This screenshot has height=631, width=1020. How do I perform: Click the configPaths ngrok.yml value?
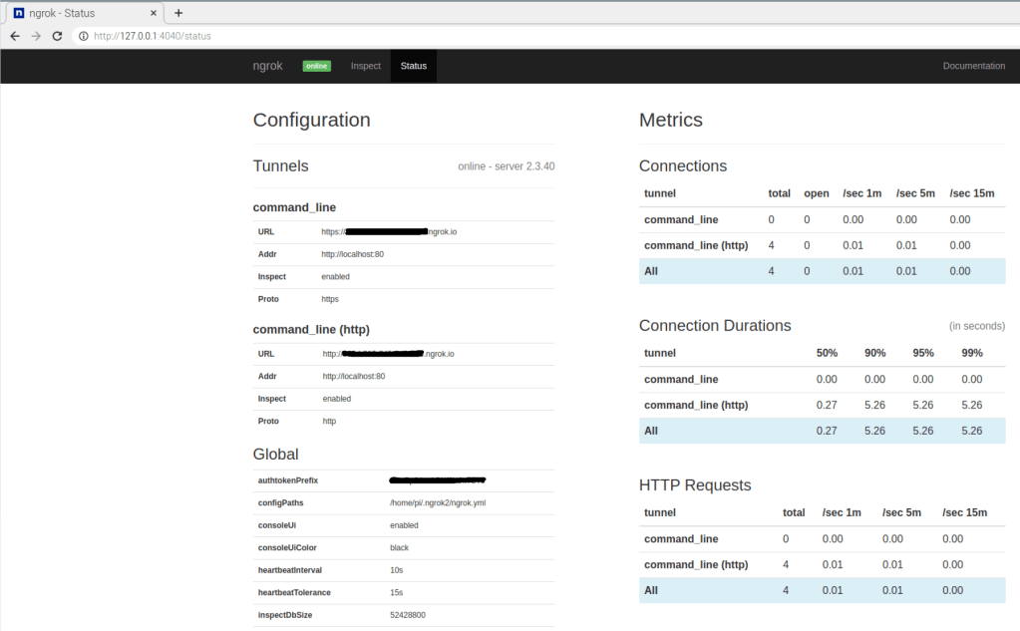(438, 502)
